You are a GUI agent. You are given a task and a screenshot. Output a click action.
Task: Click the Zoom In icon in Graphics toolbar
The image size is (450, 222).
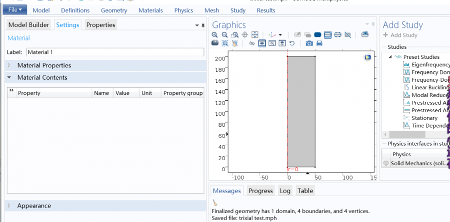pos(215,35)
